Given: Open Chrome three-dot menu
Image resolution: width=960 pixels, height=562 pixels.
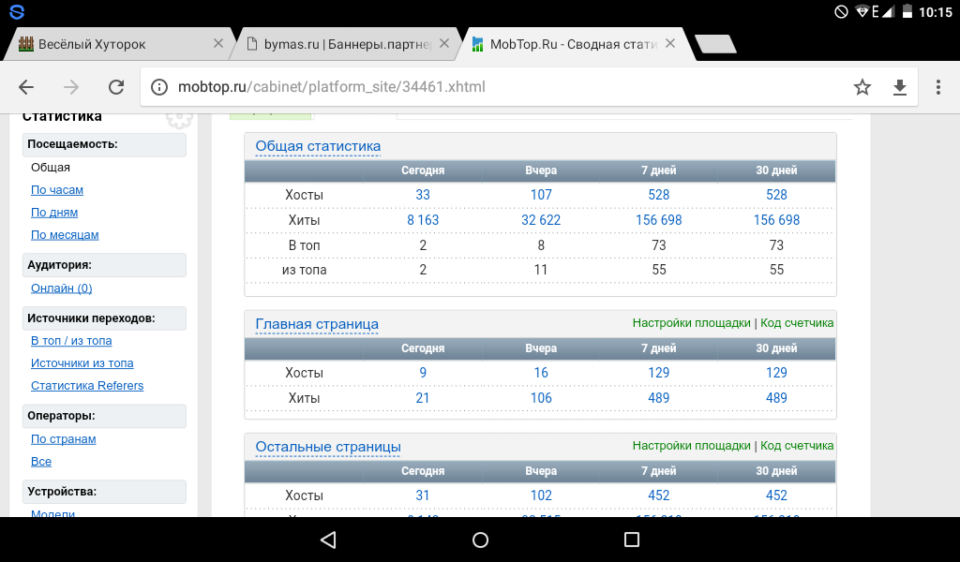Looking at the screenshot, I should [x=937, y=87].
